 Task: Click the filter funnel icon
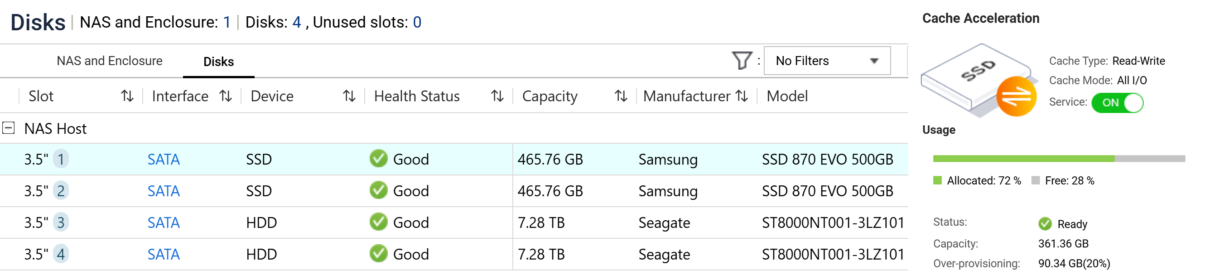coord(742,60)
